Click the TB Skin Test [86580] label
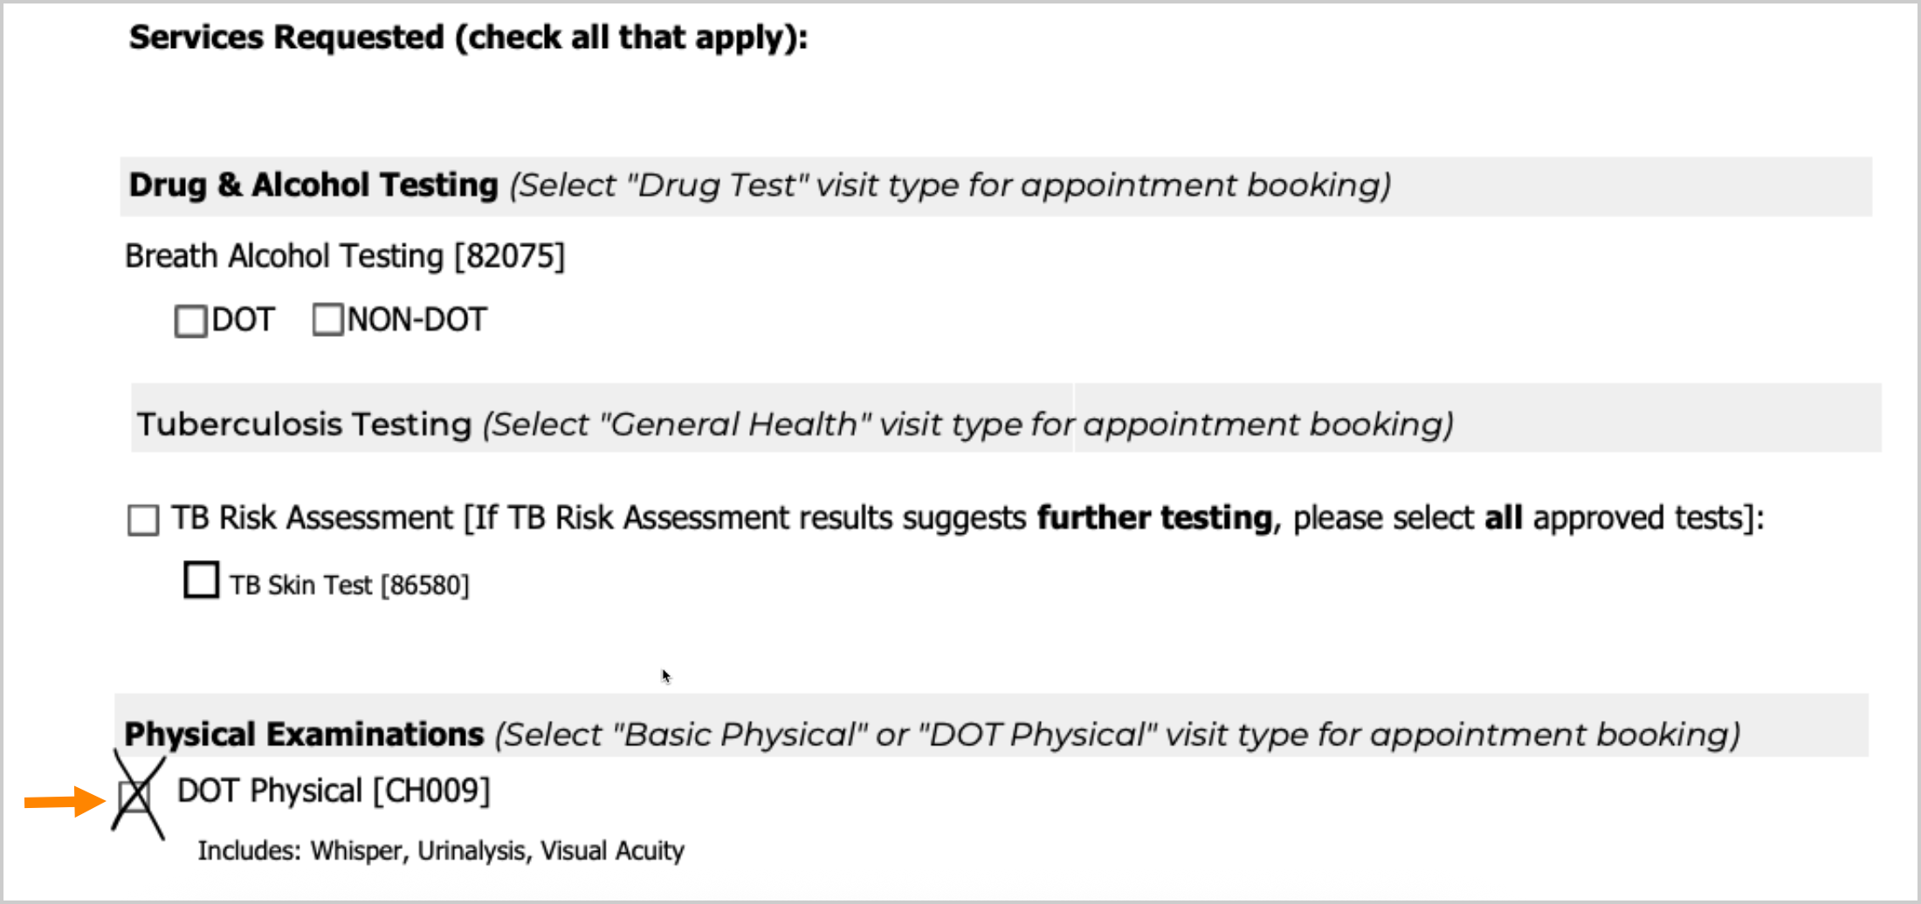The image size is (1921, 904). (349, 585)
